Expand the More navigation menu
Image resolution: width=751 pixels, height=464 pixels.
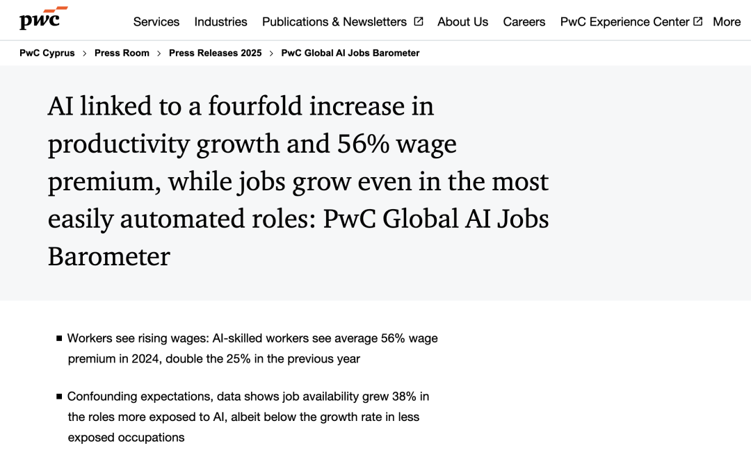click(727, 22)
